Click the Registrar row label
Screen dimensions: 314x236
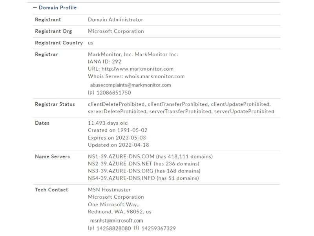click(x=46, y=54)
